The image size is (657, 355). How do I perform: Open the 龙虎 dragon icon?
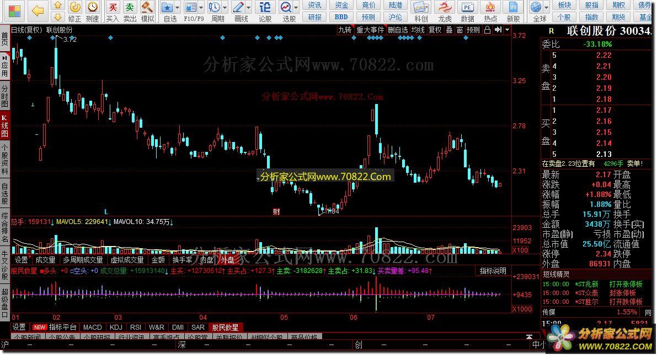click(x=445, y=7)
